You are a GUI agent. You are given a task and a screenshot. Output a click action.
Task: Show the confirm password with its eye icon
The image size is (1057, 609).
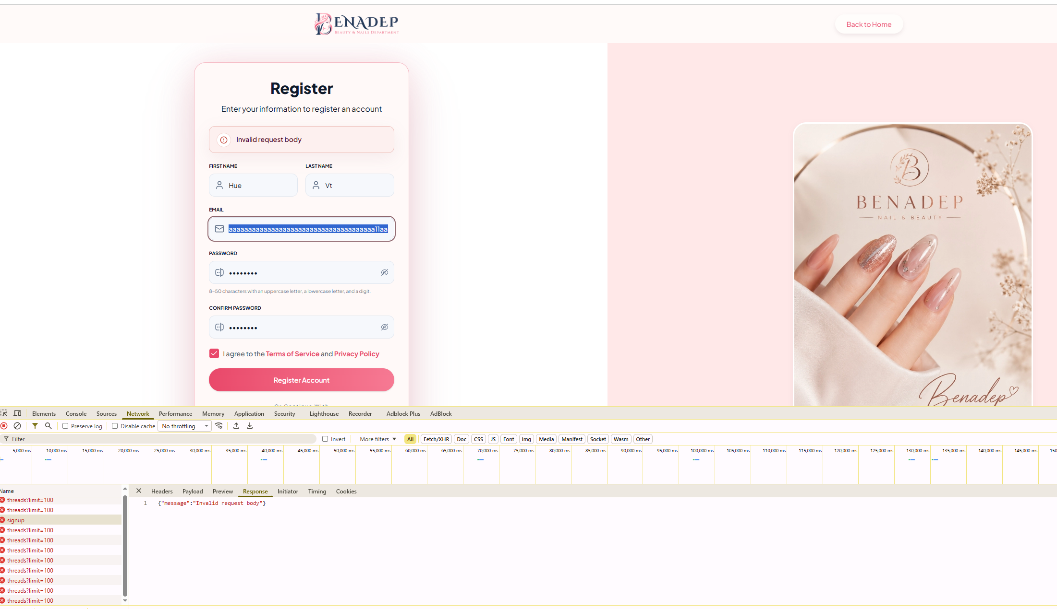[x=385, y=327]
